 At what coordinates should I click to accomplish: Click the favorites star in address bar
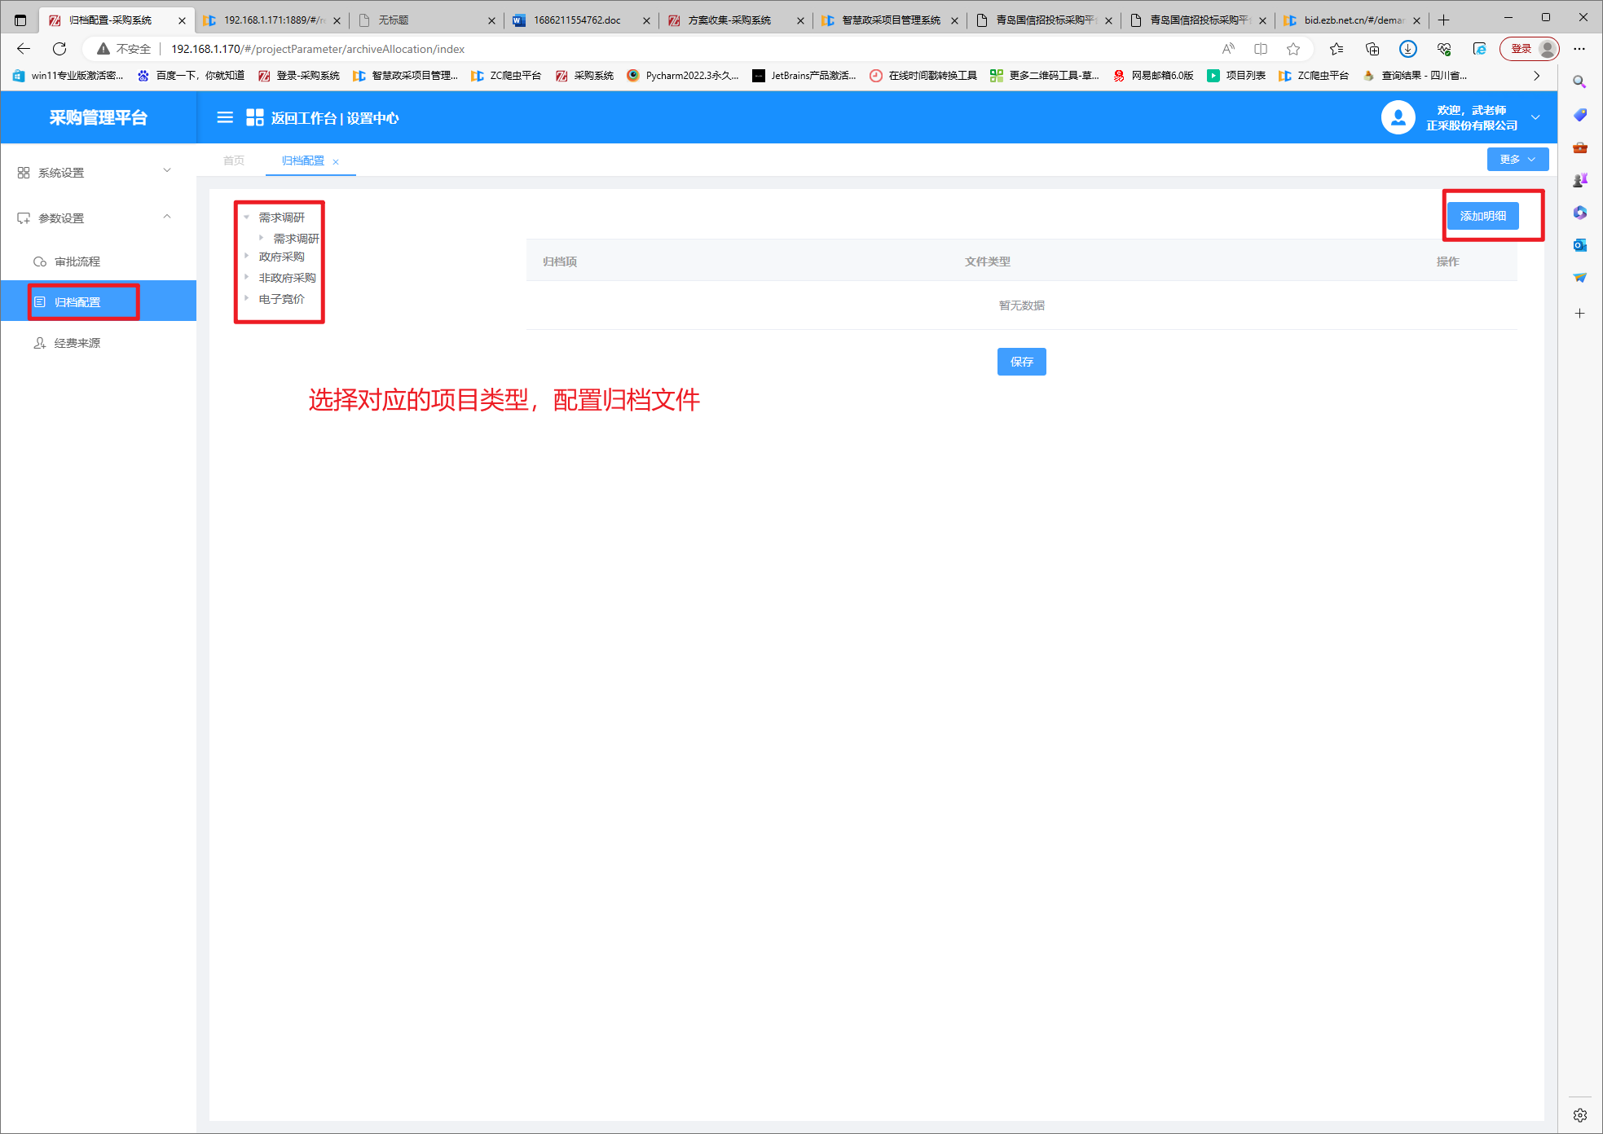pyautogui.click(x=1293, y=49)
